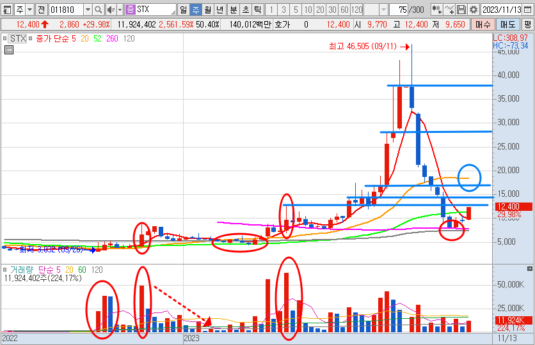Viewport: 535px width, 345px height.
Task: Click the panel layout icon at toolbar start
Action: pos(7,10)
